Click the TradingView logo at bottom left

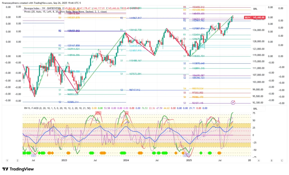click(18, 169)
